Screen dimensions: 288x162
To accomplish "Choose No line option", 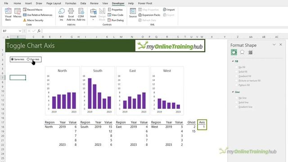I will pyautogui.click(x=241, y=98).
